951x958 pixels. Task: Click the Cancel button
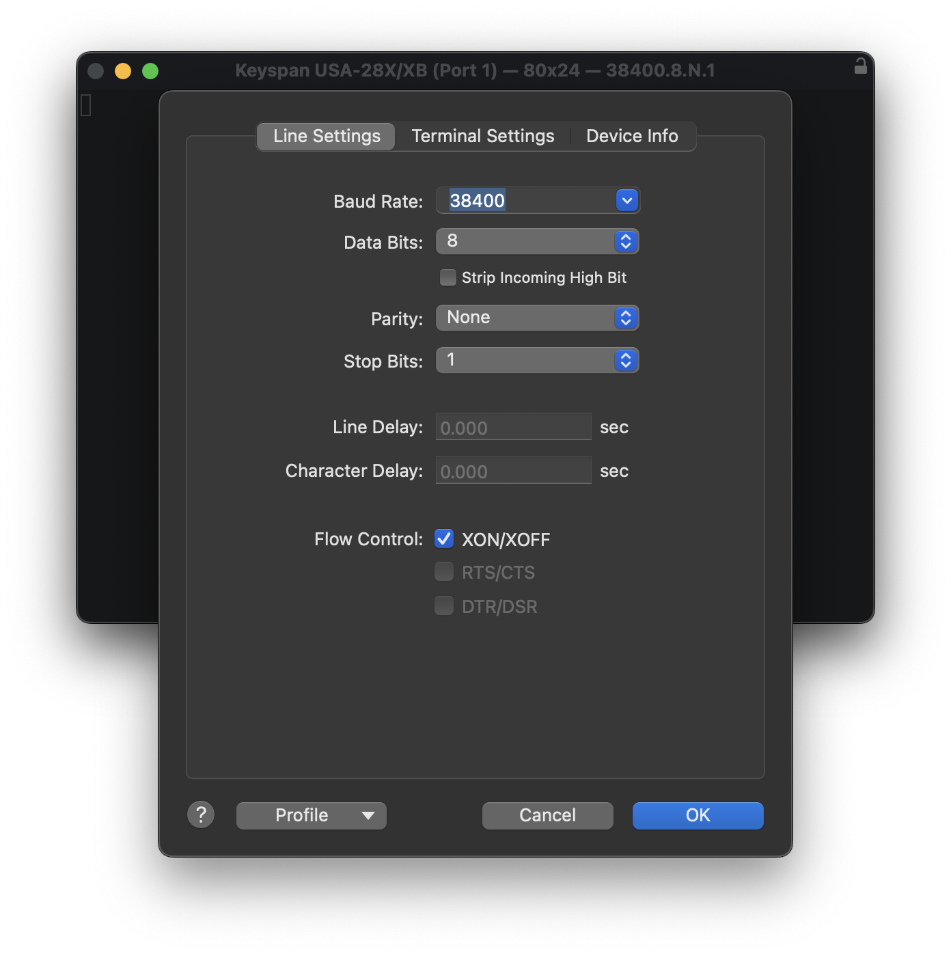click(548, 815)
